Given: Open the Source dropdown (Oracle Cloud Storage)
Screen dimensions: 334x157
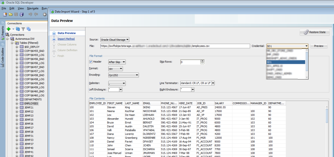Looking at the screenshot, I should (115, 40).
